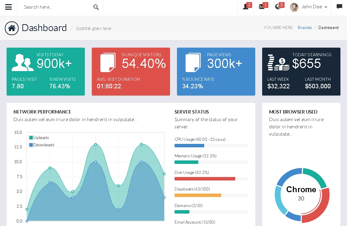Open user requests notifications with badge 2
The height and width of the screenshot is (226, 347).
[x=246, y=7]
